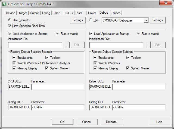Toggle simulator Memory Display checkbox
This screenshot has width=174, height=129.
[14, 68]
